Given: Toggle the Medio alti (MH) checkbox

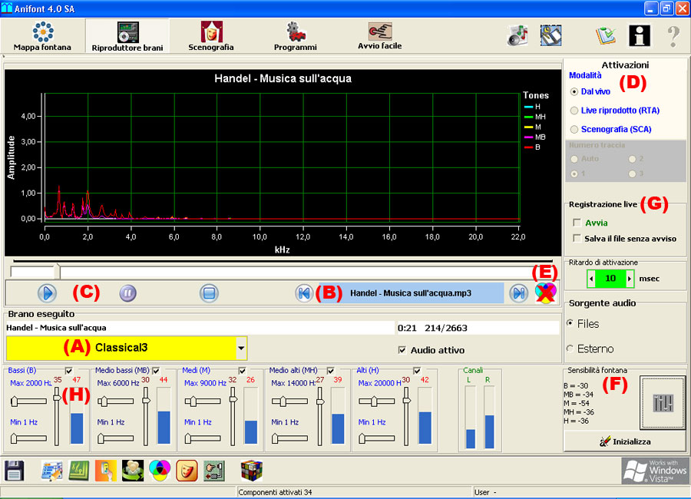Looking at the screenshot, I should click(x=330, y=371).
